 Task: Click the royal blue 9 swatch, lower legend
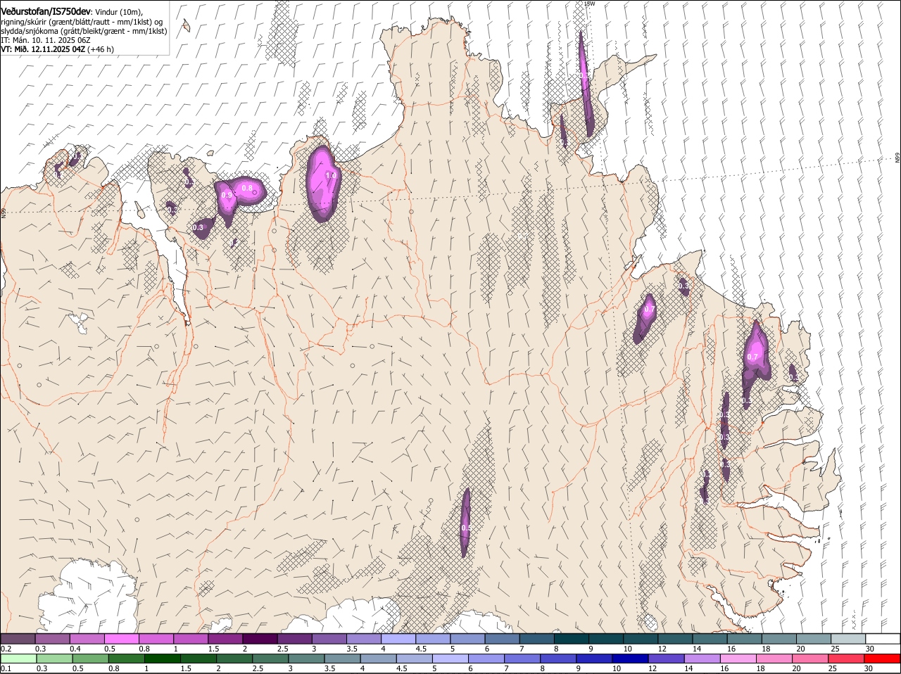pos(595,659)
